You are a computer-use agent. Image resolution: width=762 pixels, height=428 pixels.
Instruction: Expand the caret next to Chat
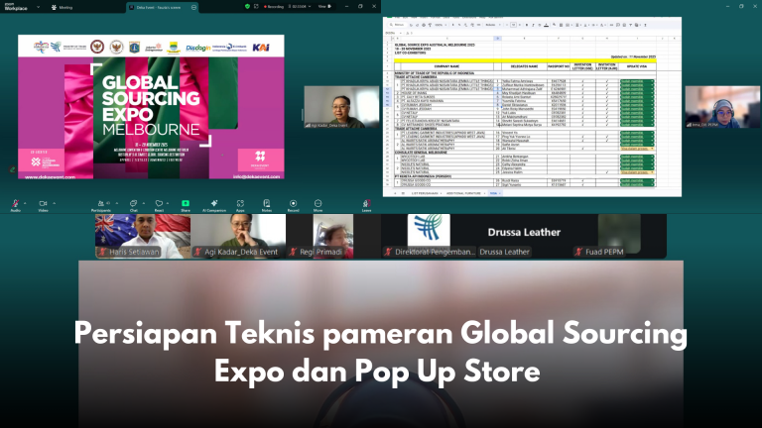pos(143,203)
